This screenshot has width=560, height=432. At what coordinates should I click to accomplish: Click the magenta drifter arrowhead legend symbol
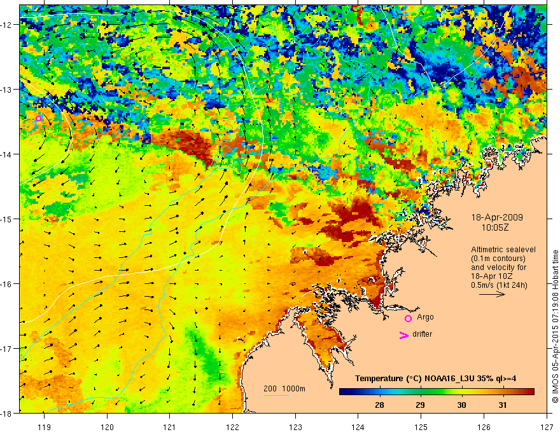tap(404, 335)
